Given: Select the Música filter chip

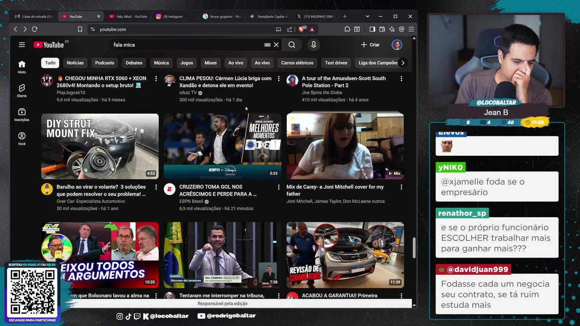Looking at the screenshot, I should coord(161,63).
